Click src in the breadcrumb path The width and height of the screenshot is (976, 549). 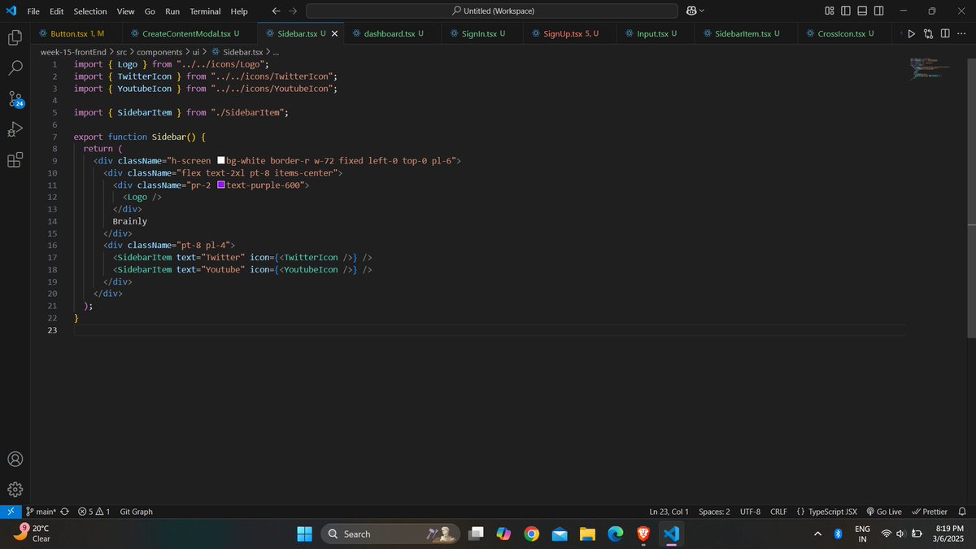(120, 52)
